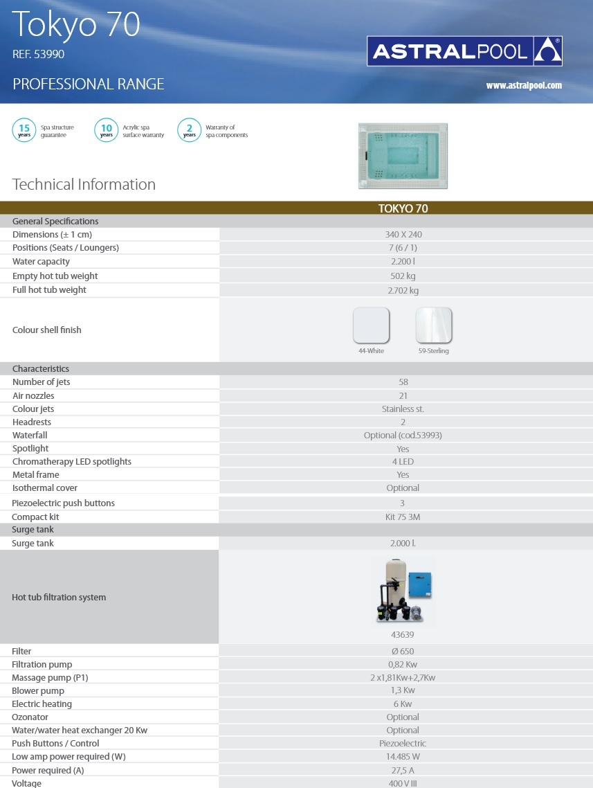593x788 pixels.
Task: Click the Optional (cod.53993) waterfall value
Action: tap(403, 436)
